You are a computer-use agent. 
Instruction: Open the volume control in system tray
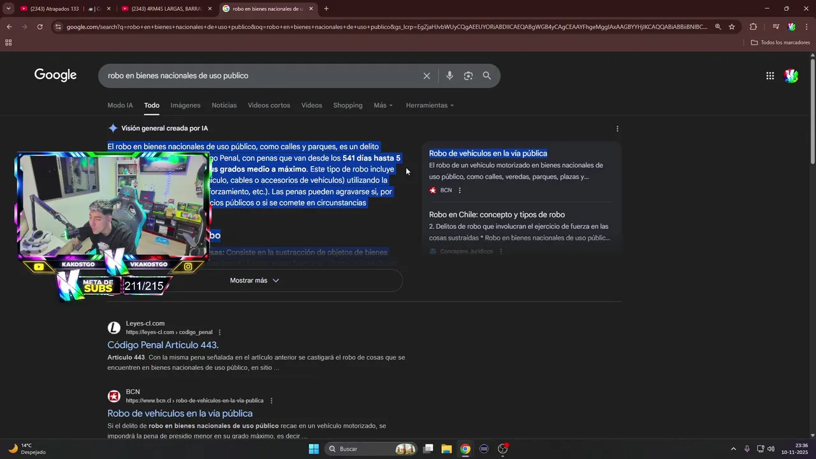pyautogui.click(x=771, y=449)
